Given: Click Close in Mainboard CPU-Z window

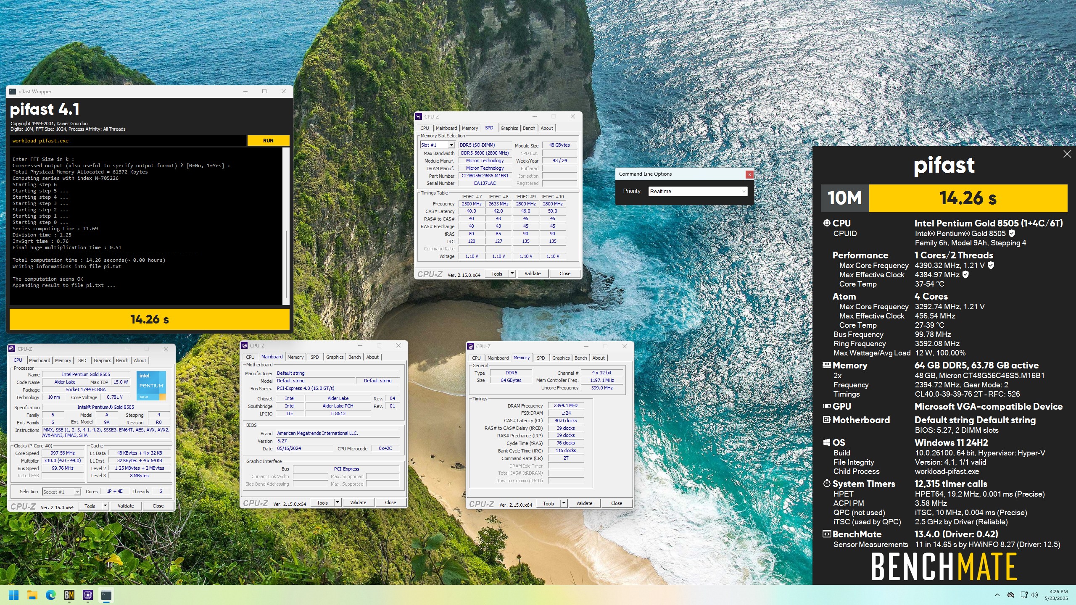Looking at the screenshot, I should tap(390, 503).
